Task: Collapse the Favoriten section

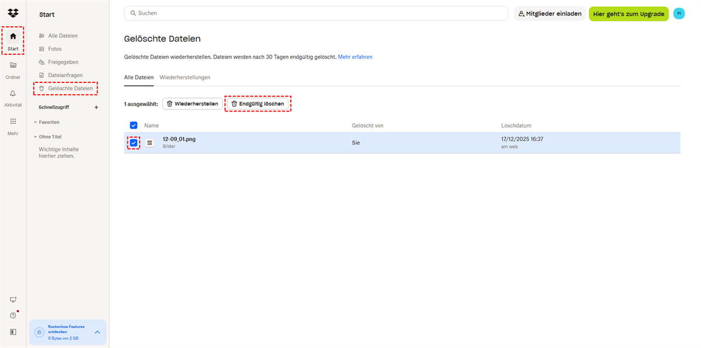Action: coord(36,122)
